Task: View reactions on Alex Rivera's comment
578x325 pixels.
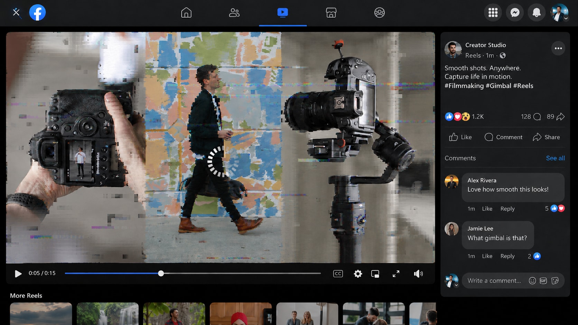Action: (554, 209)
